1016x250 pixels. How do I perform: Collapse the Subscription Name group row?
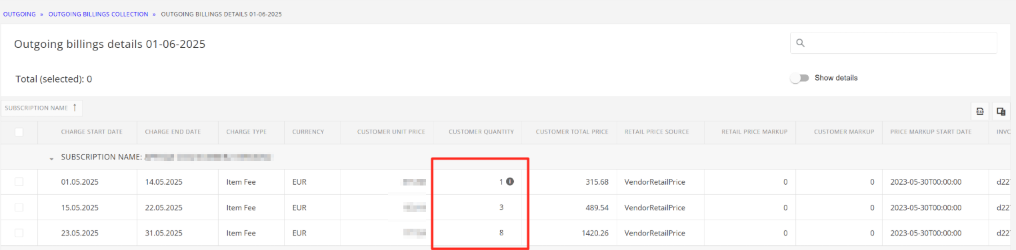pyautogui.click(x=52, y=158)
